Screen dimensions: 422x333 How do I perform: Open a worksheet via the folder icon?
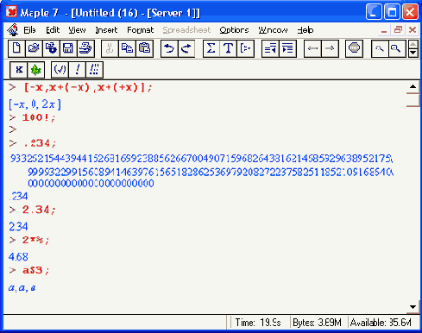(34, 48)
